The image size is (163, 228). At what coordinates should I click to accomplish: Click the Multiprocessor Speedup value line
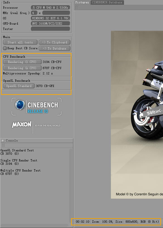point(28,73)
